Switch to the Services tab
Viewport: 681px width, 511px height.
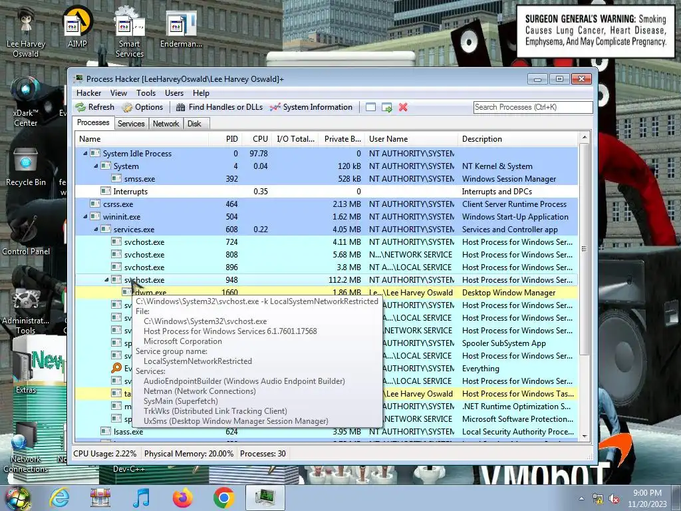(131, 124)
